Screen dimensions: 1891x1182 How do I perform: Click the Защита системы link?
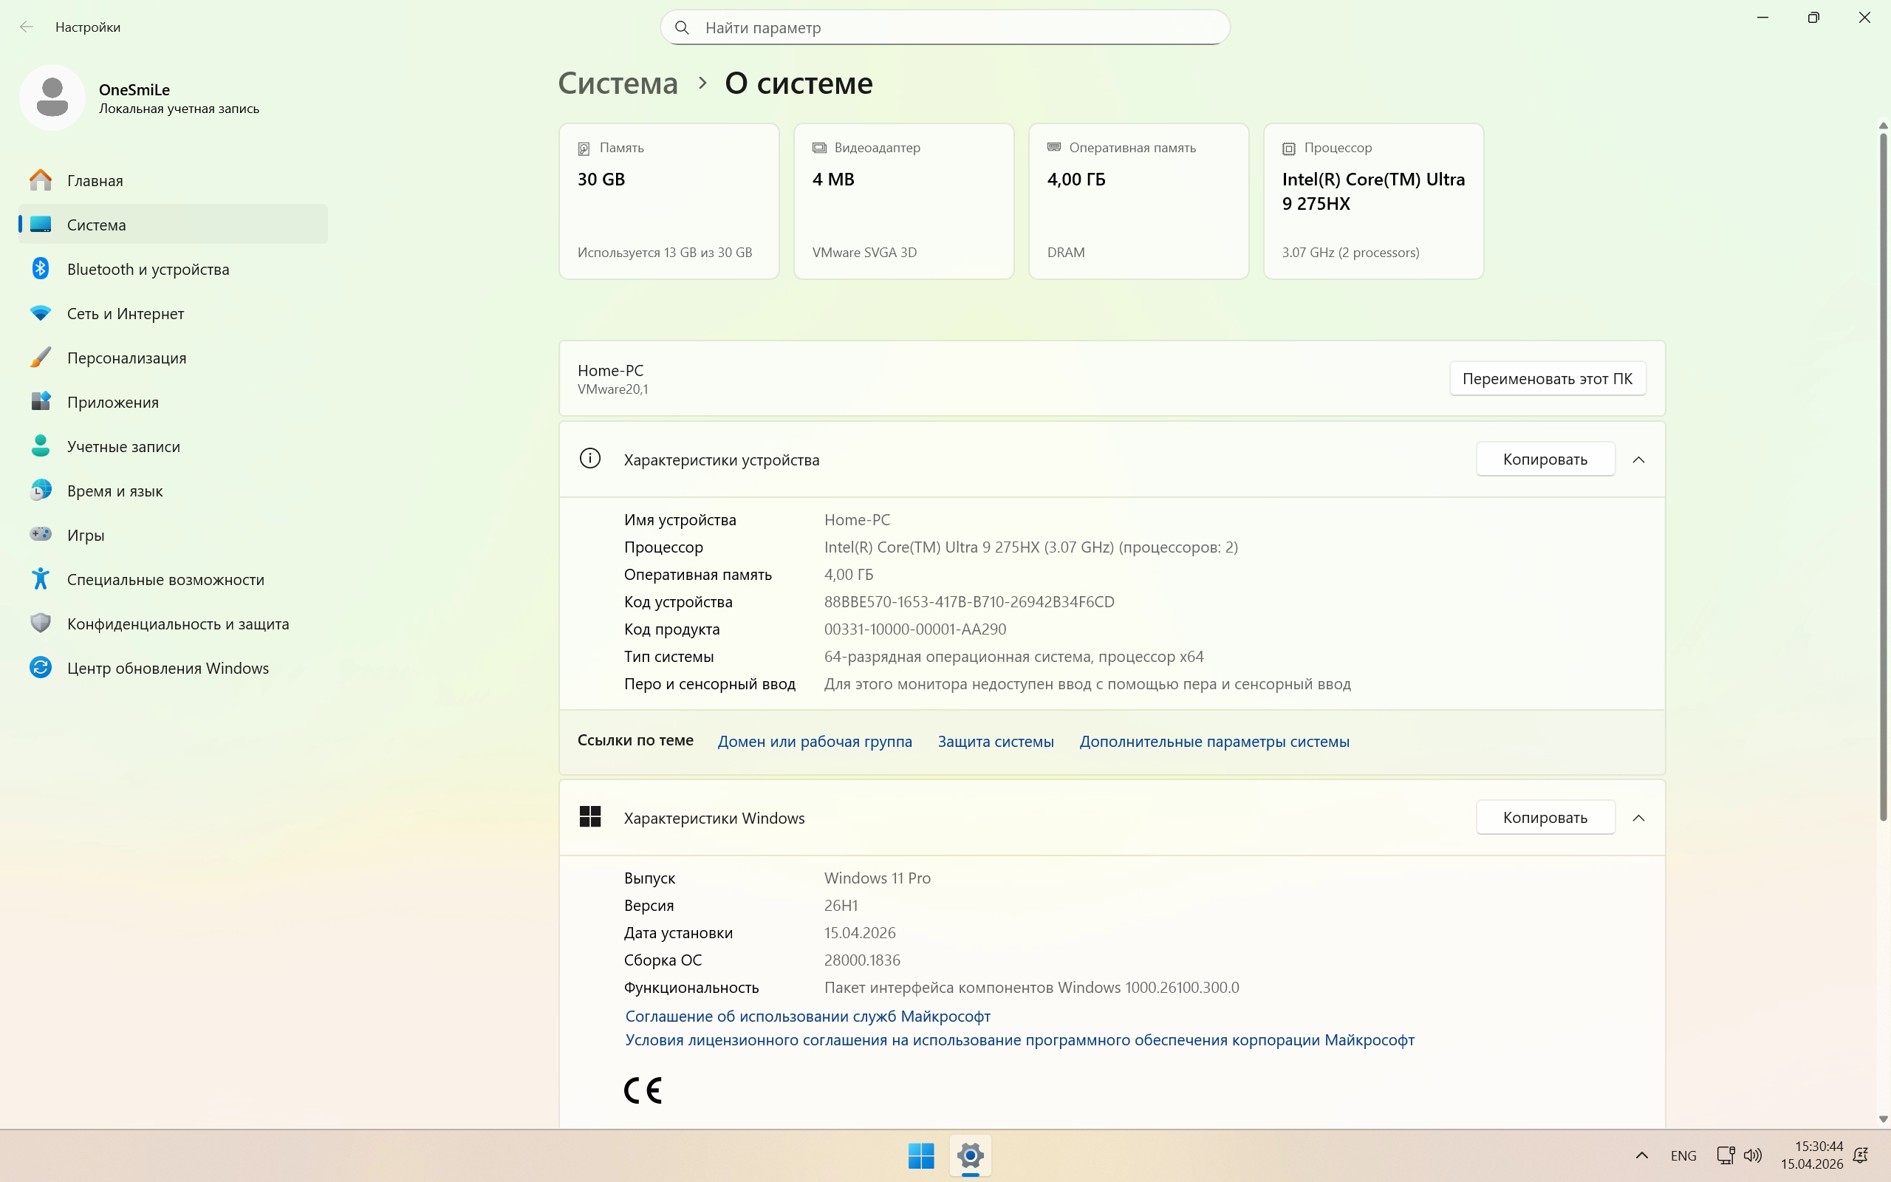[x=995, y=742]
